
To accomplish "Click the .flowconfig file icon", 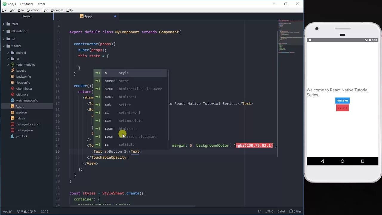I will click(13, 82).
